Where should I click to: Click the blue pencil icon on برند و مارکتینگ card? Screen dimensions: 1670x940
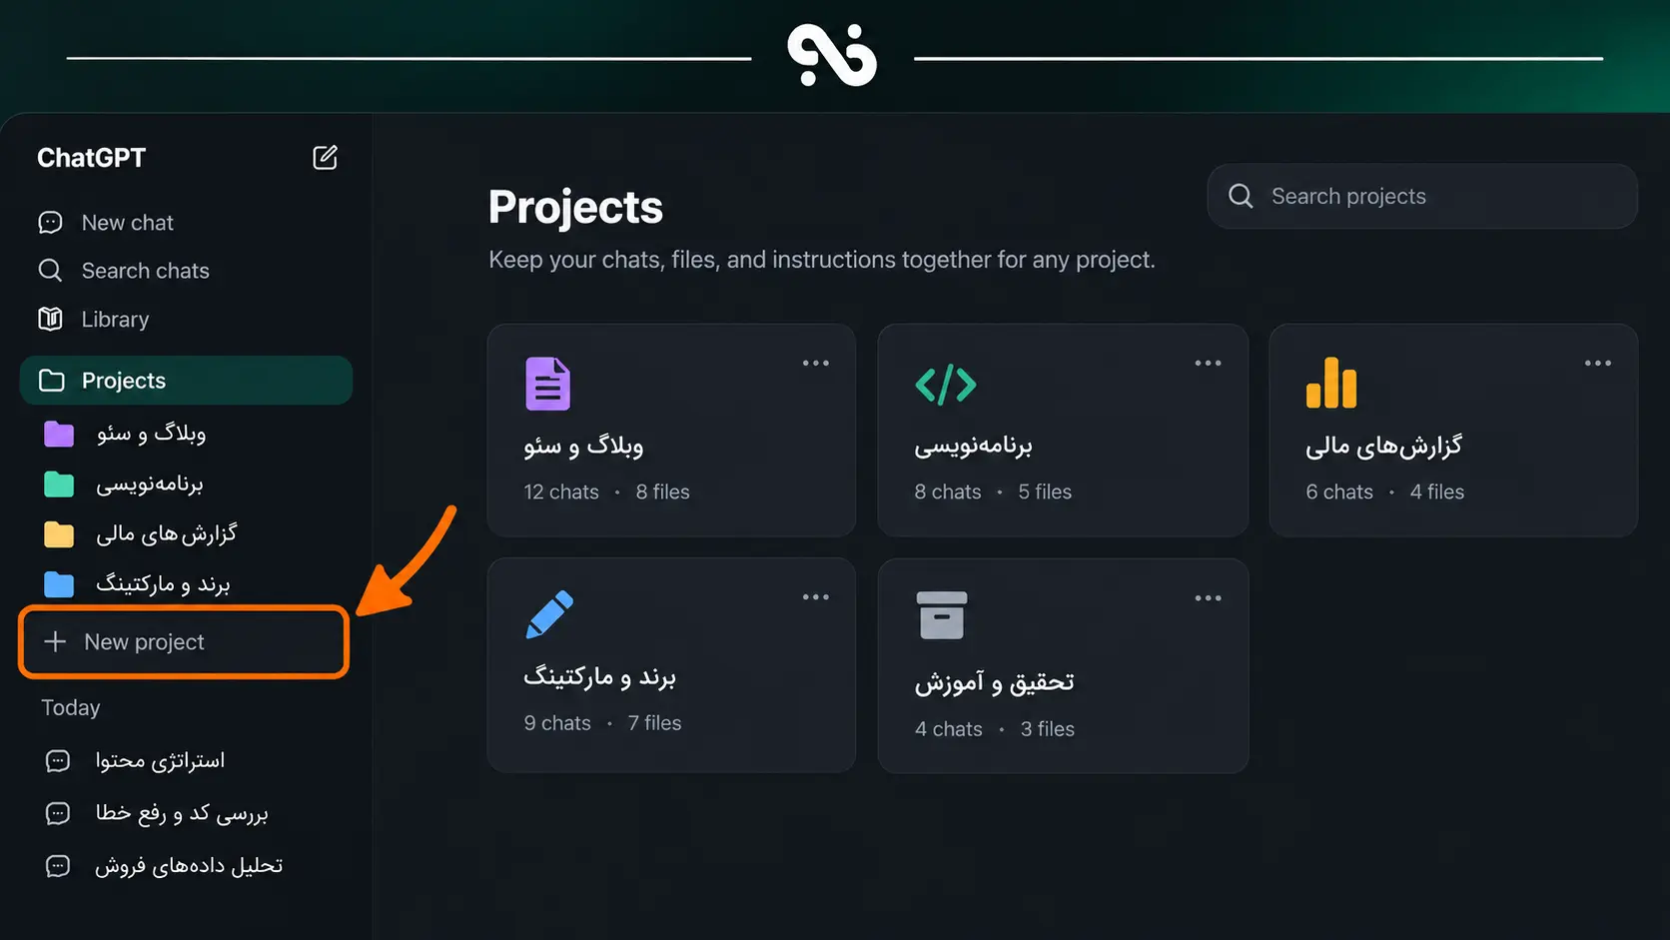[x=549, y=614]
